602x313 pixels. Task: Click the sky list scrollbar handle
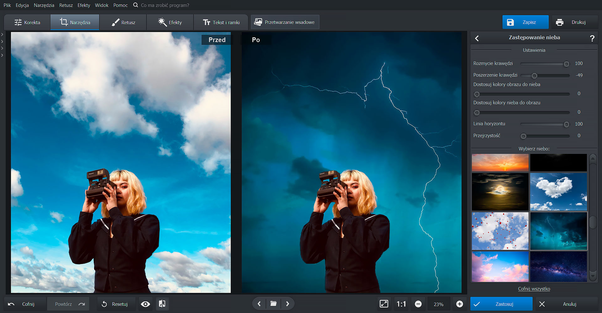(593, 222)
